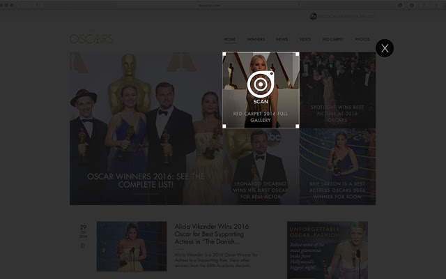Open Brie Larson Best Actress tile

[x=337, y=167]
